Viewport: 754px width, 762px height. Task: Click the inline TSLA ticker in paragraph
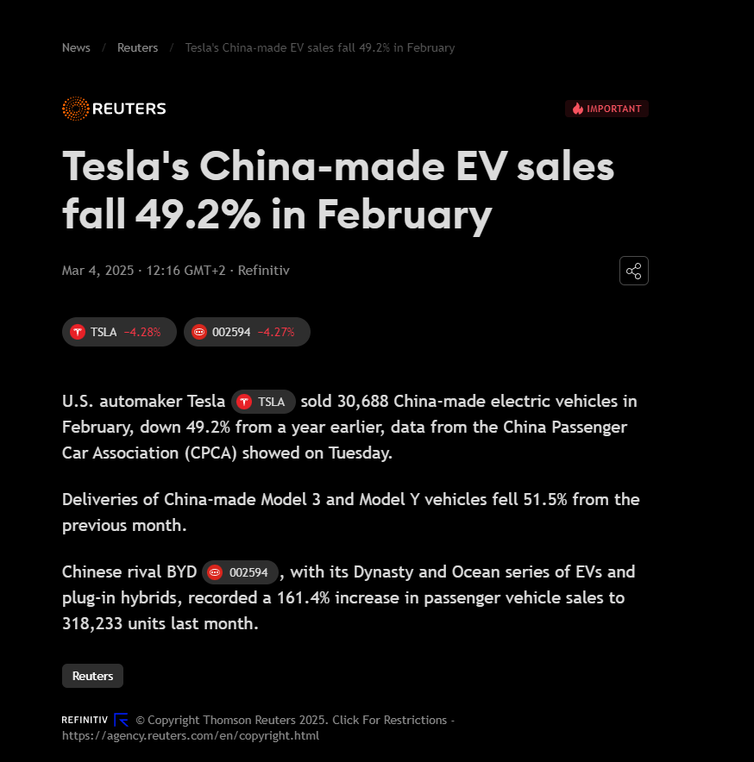click(x=263, y=402)
